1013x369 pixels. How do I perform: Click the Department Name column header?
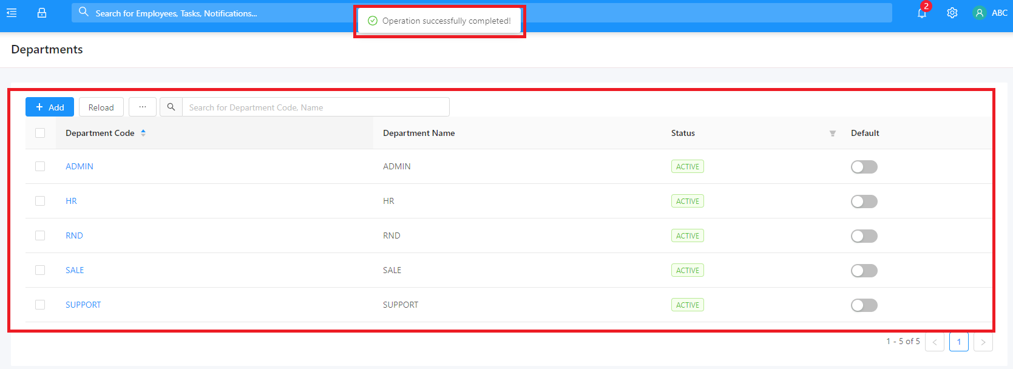pos(419,133)
